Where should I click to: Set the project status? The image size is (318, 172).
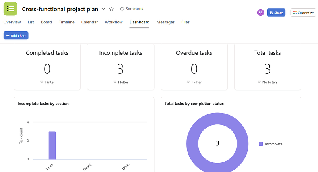132,9
